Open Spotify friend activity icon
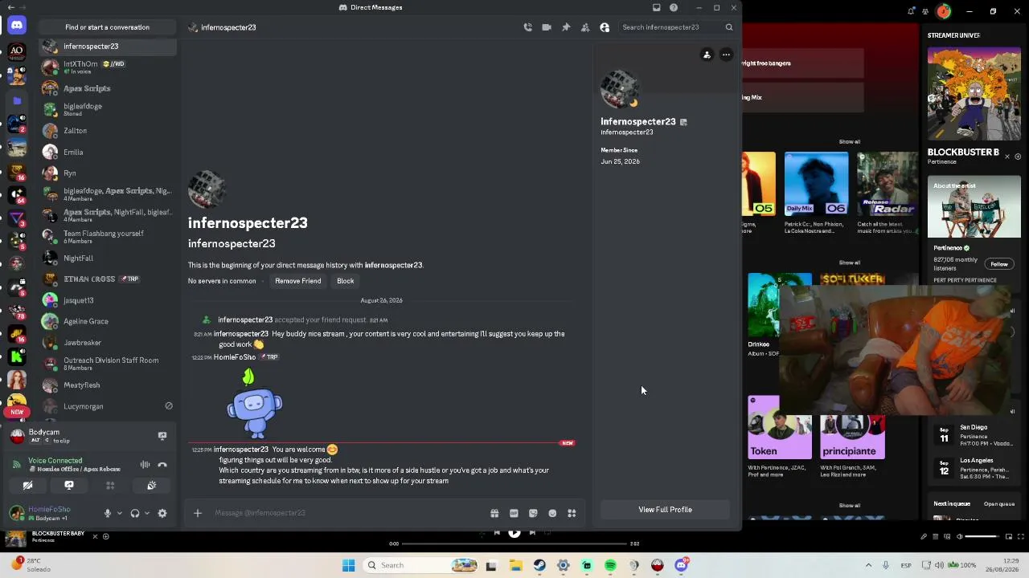Screen dimensions: 1029x578 pos(924,11)
